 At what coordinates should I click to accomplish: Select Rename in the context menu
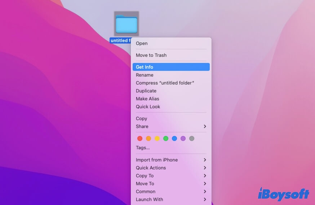145,75
